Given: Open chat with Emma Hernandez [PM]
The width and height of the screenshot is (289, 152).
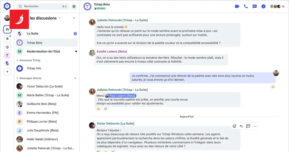Looking at the screenshot, I should [47, 113].
